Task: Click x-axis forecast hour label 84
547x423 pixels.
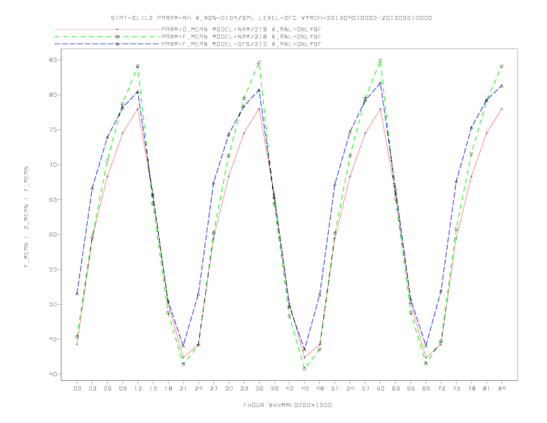Action: pos(501,388)
